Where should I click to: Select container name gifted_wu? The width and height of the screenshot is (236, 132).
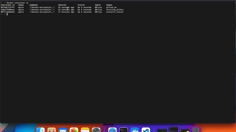tap(111, 7)
